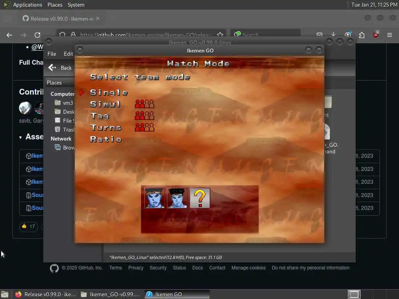
Task: Go back in the Firefox browser
Action: tap(9, 35)
